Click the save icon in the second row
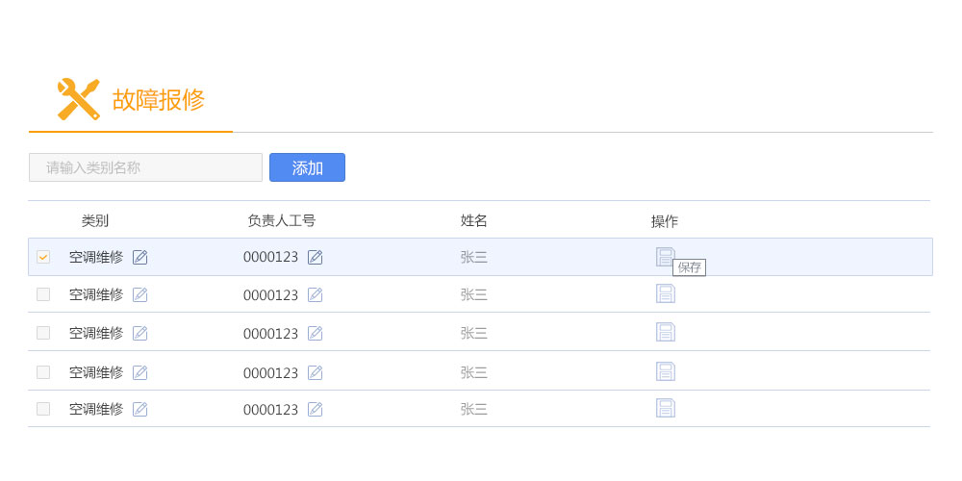Viewport: 962px width, 481px height. (x=665, y=293)
